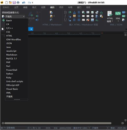Select Python in the language list

tap(17, 74)
